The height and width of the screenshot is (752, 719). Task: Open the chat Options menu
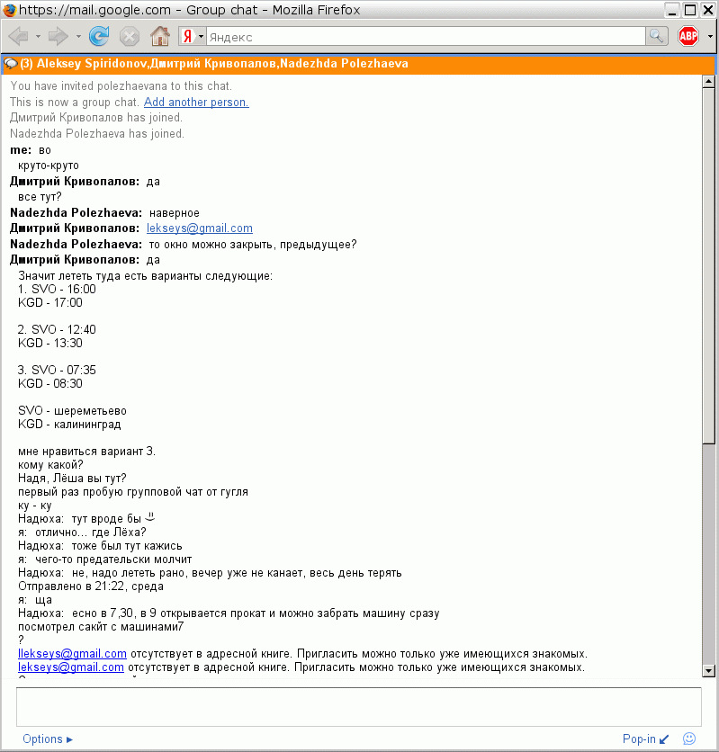(x=47, y=739)
